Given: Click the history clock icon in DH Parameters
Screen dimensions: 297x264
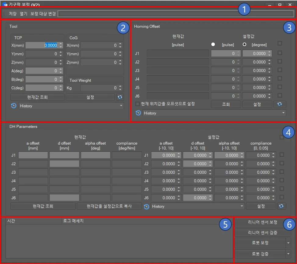Looking at the screenshot, I should click(x=147, y=206).
